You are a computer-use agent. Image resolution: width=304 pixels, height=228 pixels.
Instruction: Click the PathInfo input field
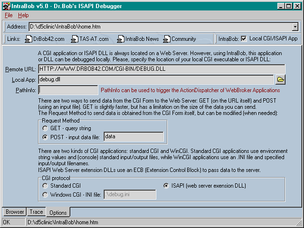click(x=68, y=90)
